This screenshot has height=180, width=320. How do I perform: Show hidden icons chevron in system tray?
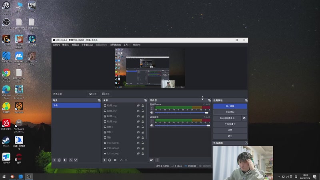coord(279,176)
